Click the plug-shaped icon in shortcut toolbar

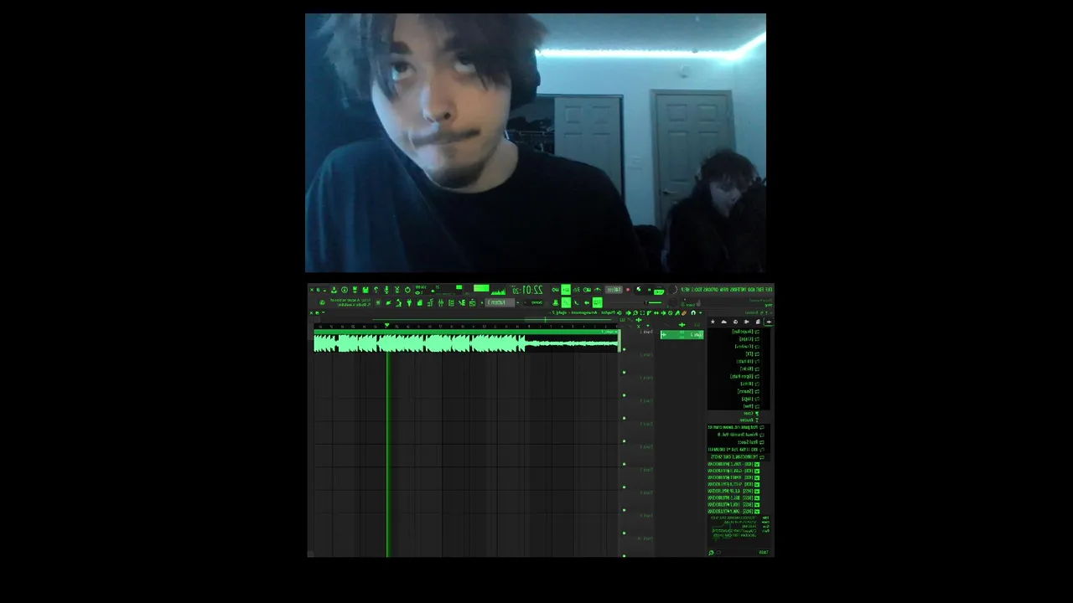click(x=409, y=302)
